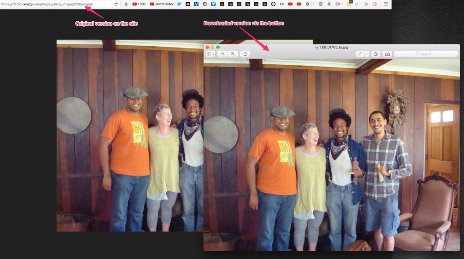The height and width of the screenshot is (259, 464).
Task: Open the round clock bookmark icon
Action: pos(273,4)
